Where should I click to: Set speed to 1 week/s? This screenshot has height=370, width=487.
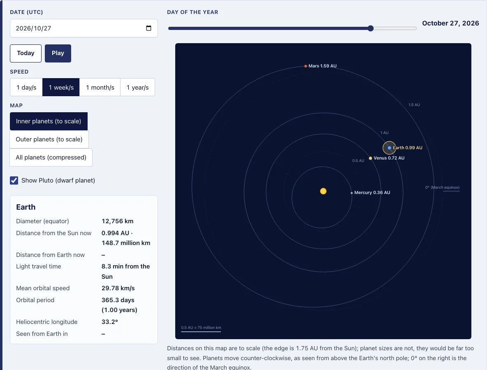[x=61, y=88]
